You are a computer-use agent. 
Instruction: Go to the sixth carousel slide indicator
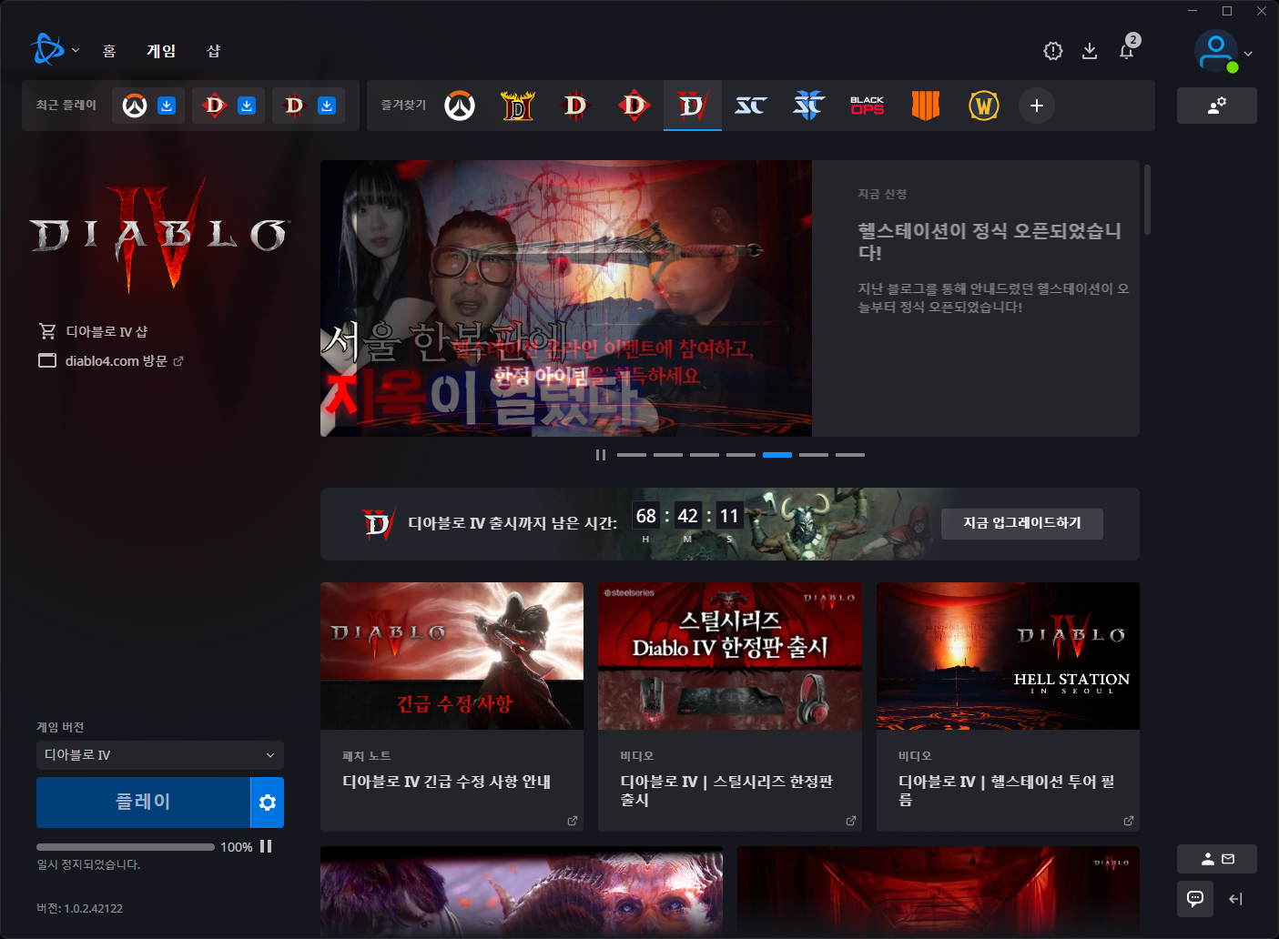pyautogui.click(x=814, y=455)
